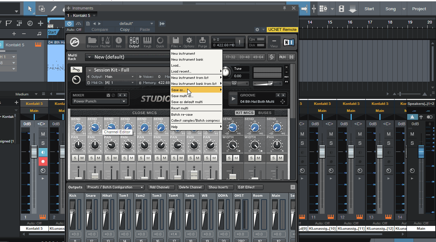Click the Add Channels button
This screenshot has width=436, height=242.
[x=161, y=187]
